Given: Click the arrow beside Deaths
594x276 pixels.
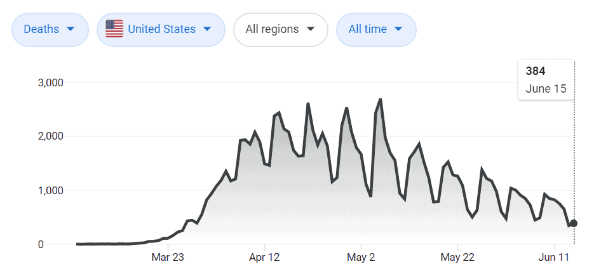Looking at the screenshot, I should (x=71, y=29).
